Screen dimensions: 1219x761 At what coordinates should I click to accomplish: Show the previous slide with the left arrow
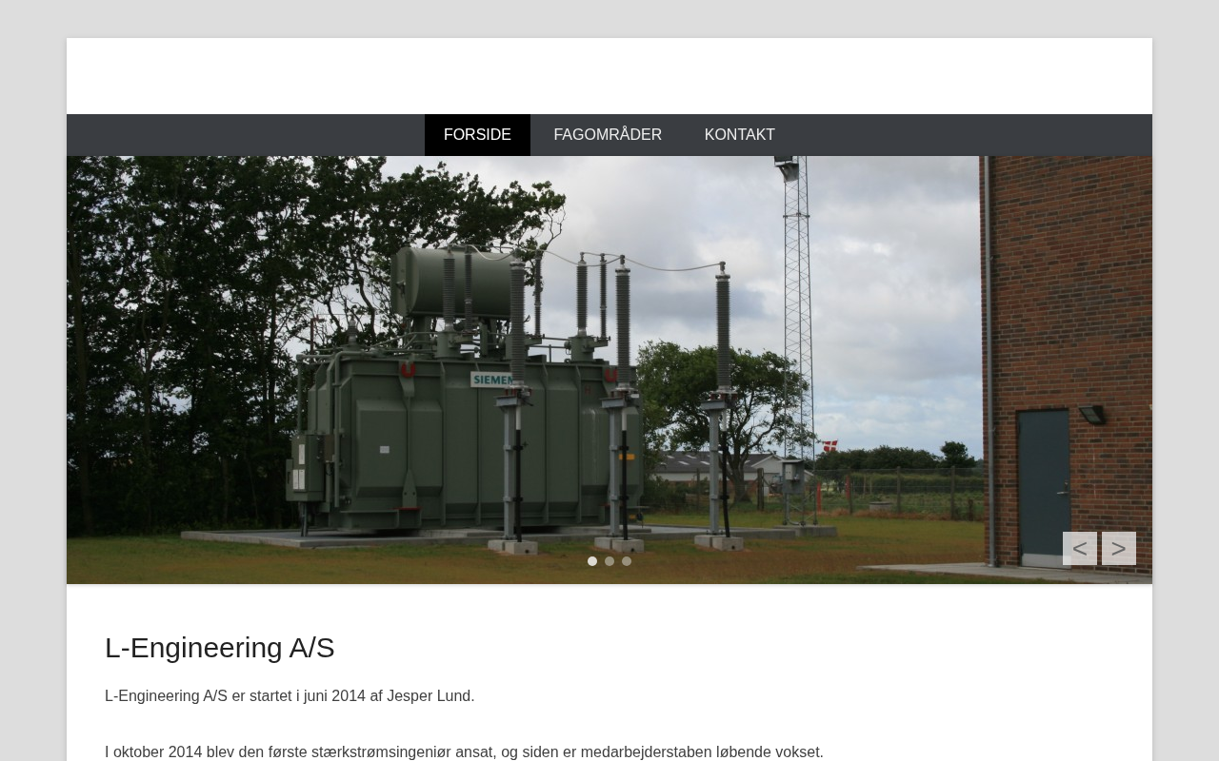tap(1080, 548)
